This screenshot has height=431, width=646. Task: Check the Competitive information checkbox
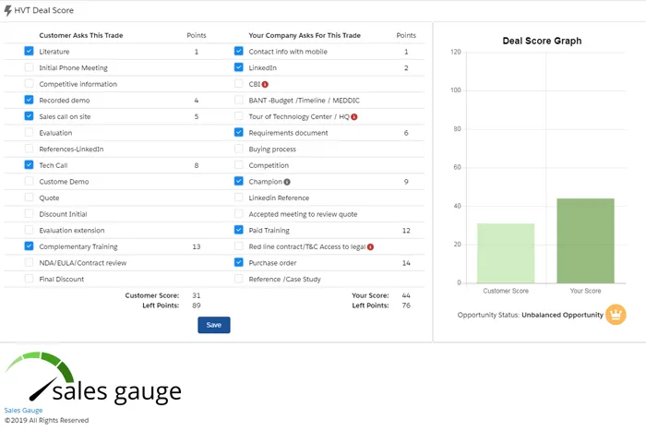(x=29, y=84)
